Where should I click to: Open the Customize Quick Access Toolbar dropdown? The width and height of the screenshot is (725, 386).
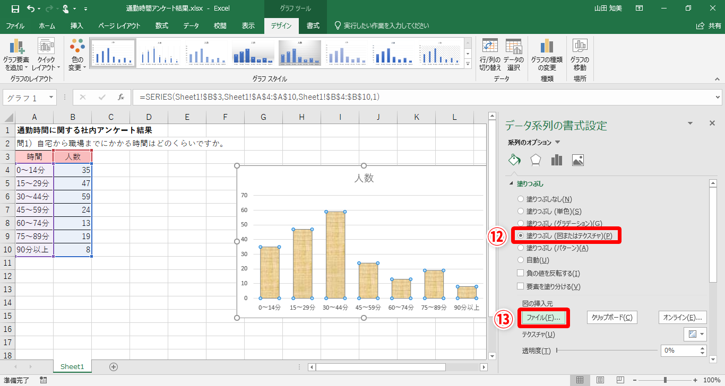click(x=86, y=9)
